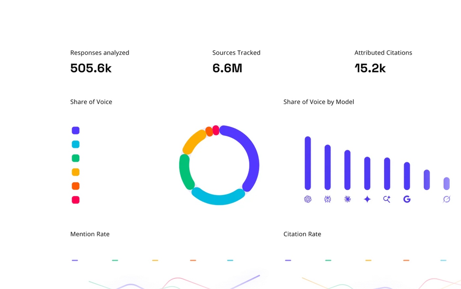Select the cyan donut chart segment
The height and width of the screenshot is (289, 461).
tap(219, 199)
